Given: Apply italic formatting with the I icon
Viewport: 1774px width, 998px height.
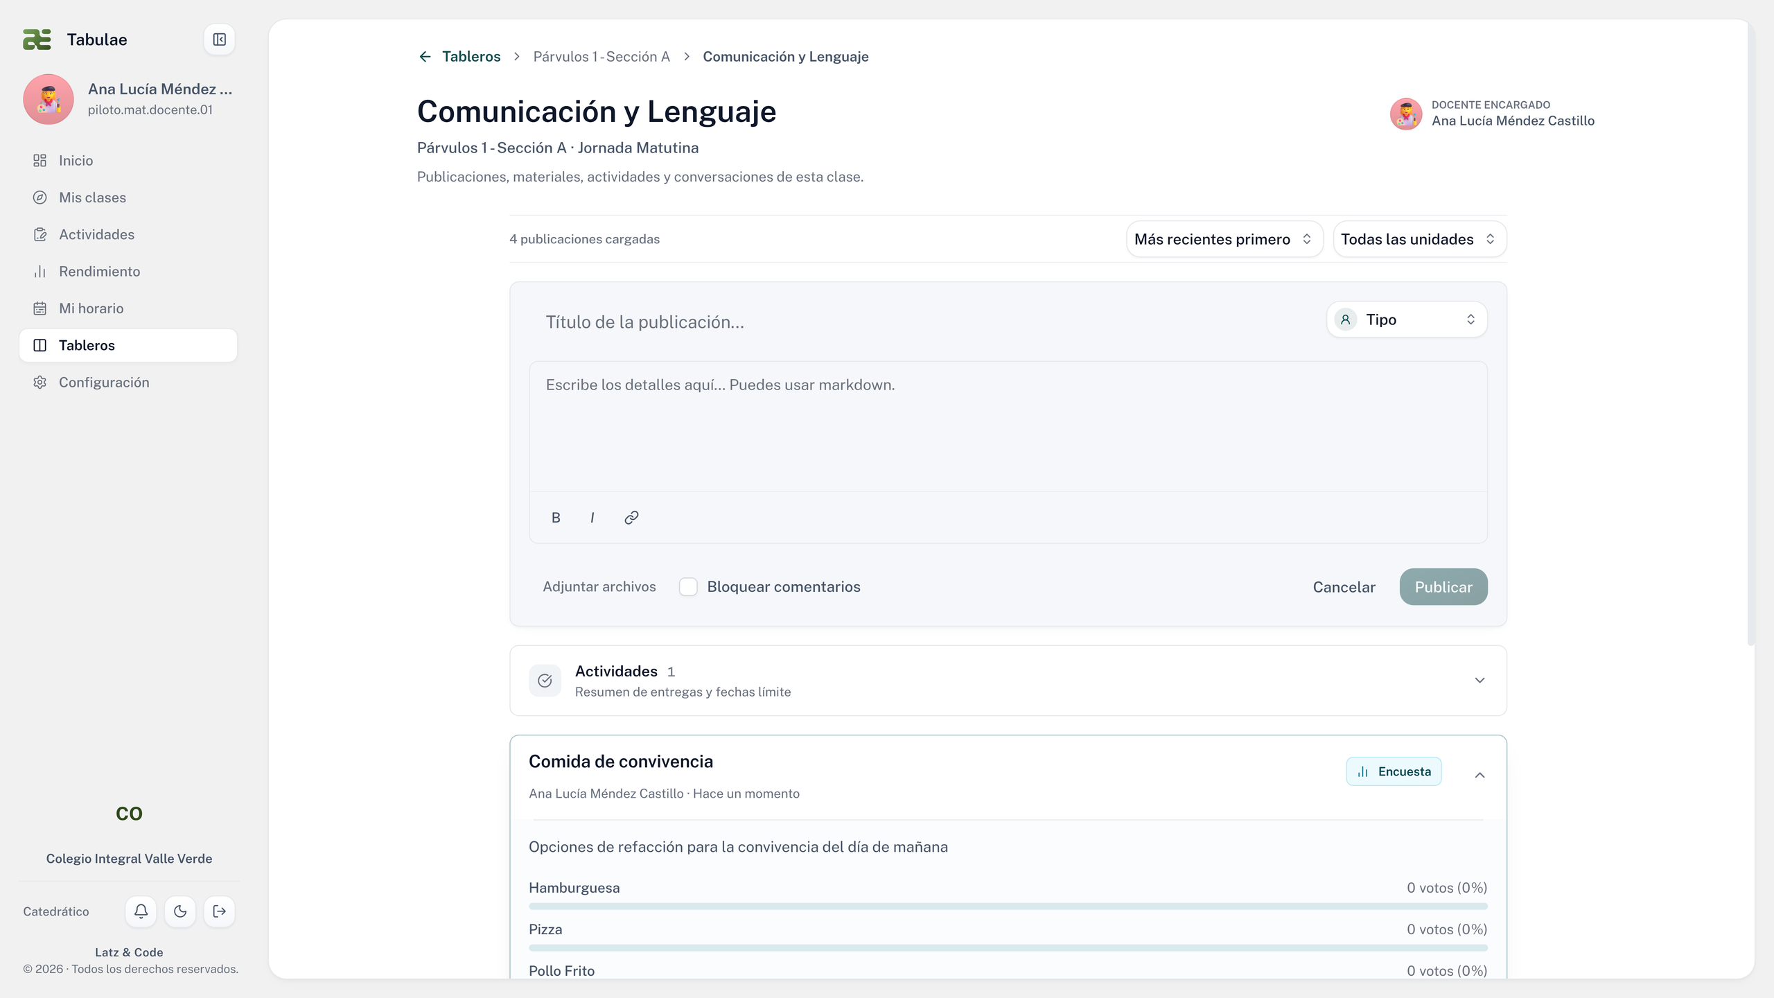Looking at the screenshot, I should coord(592,517).
